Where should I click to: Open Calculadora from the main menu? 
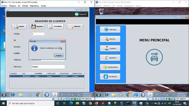click(110, 77)
